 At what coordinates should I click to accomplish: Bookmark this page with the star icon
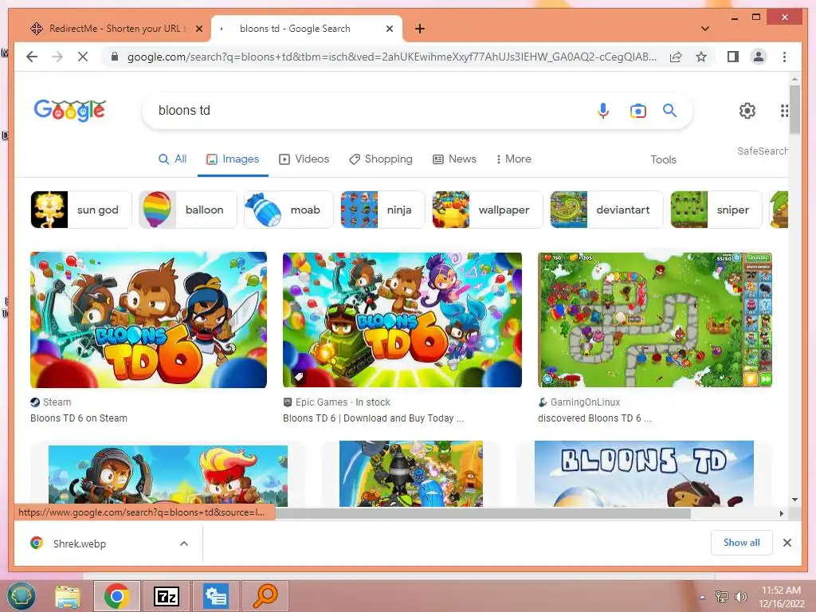pyautogui.click(x=701, y=57)
